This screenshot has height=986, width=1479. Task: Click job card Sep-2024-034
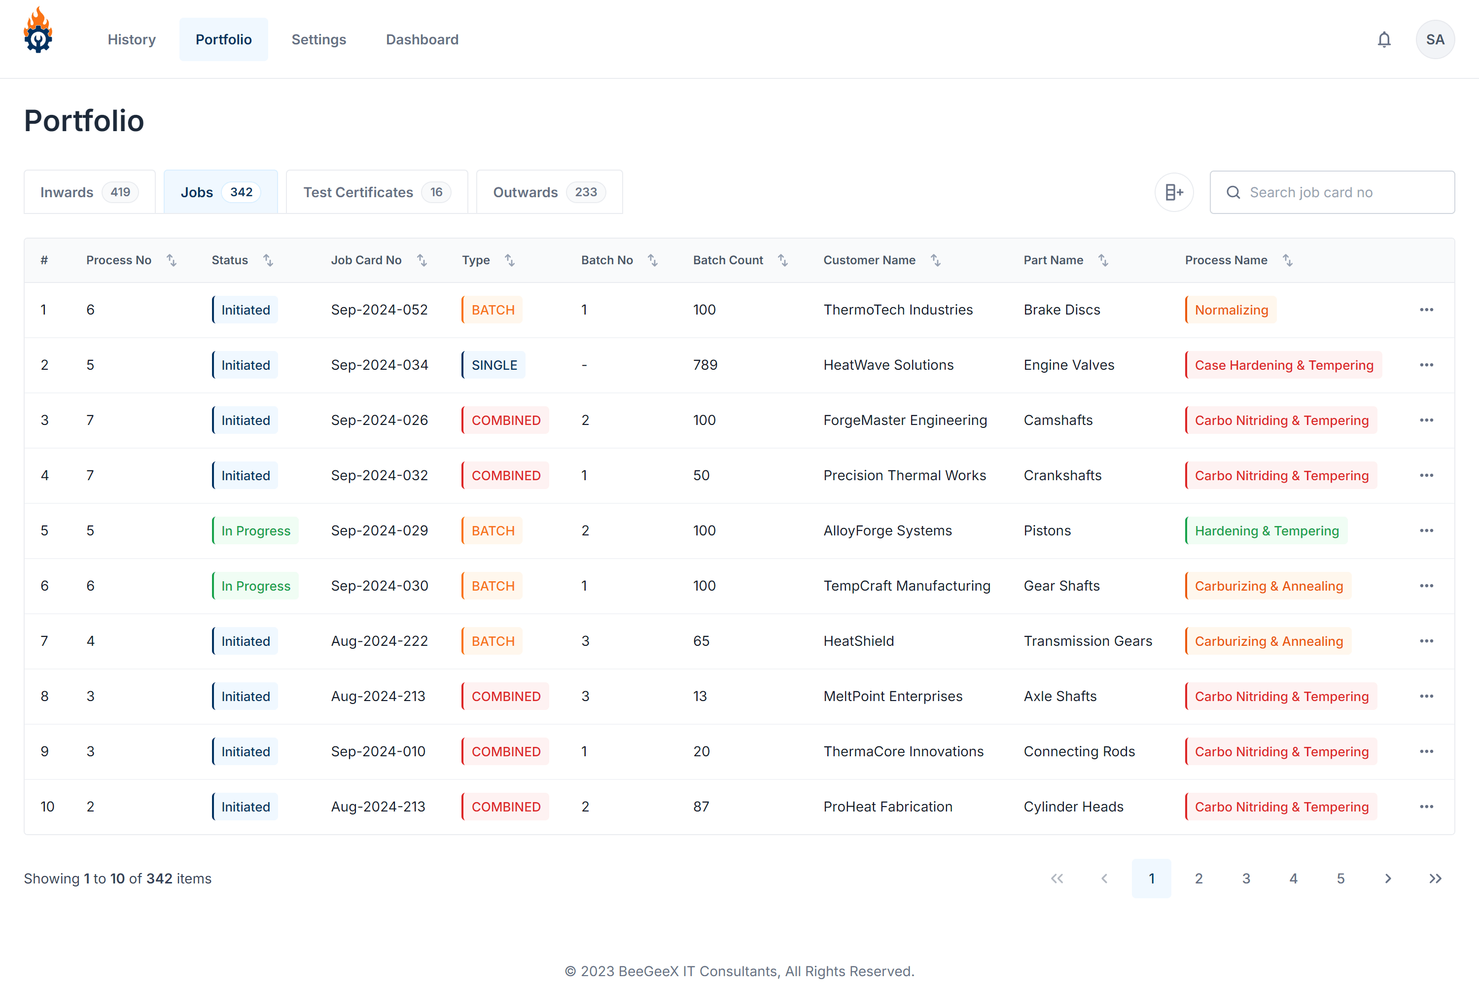[x=380, y=365]
